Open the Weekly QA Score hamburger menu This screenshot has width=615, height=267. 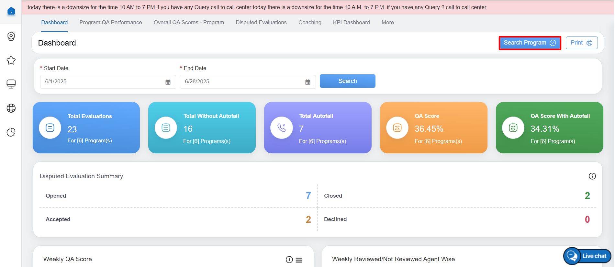pos(299,260)
